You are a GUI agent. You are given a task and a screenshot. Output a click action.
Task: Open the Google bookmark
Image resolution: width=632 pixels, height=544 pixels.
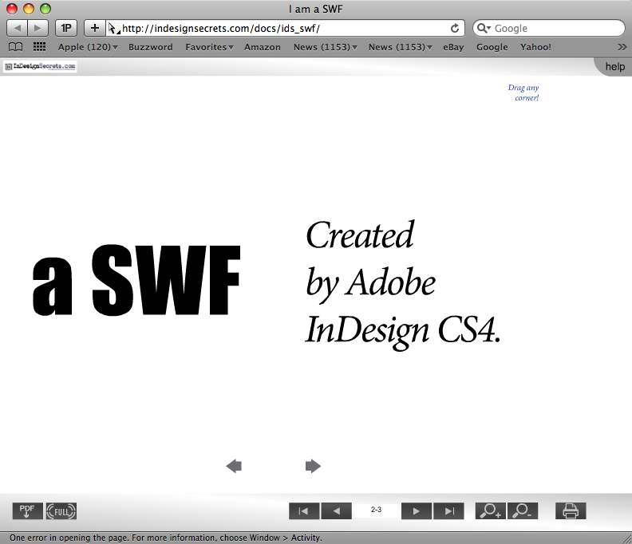click(x=492, y=47)
